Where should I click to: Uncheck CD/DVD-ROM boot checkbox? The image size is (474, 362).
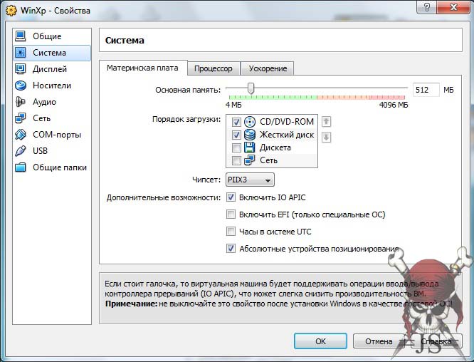point(236,122)
